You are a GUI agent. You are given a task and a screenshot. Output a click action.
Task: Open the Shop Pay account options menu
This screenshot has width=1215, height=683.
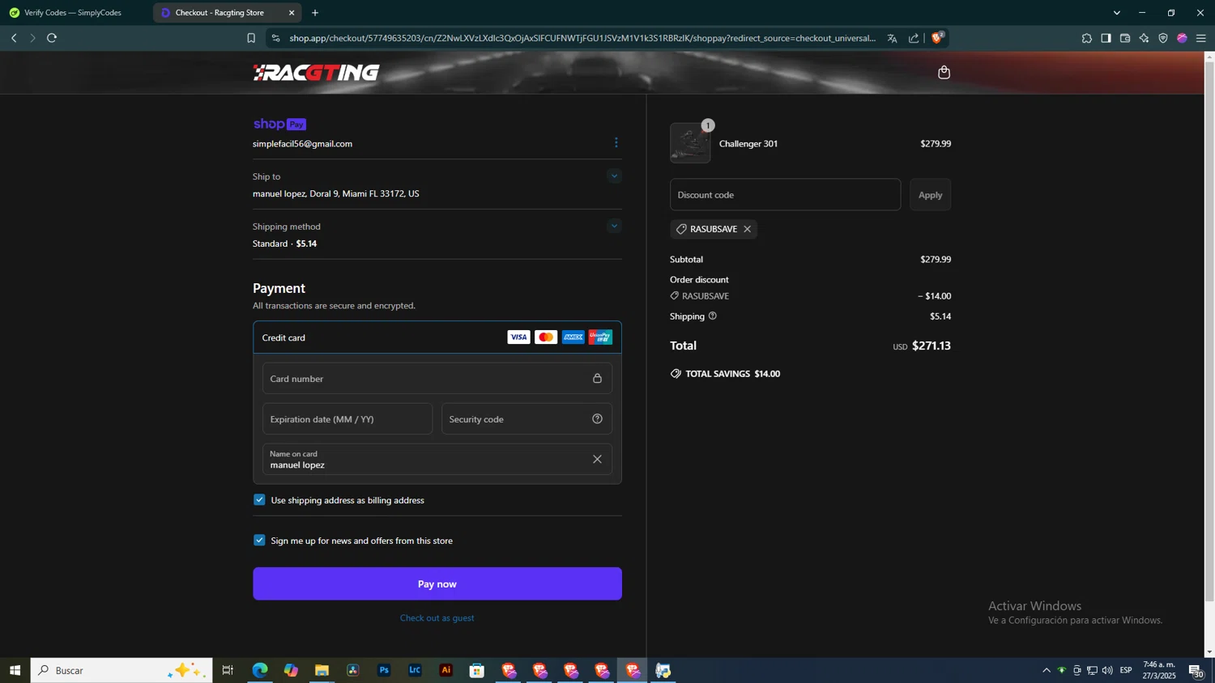tap(616, 142)
